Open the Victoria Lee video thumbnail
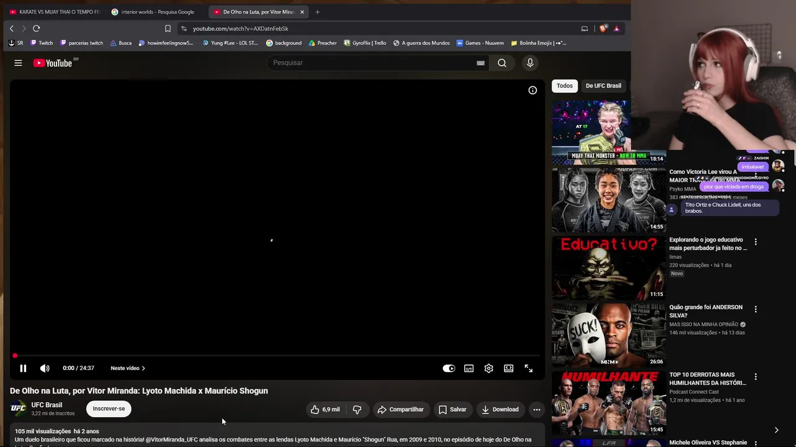 (609, 199)
